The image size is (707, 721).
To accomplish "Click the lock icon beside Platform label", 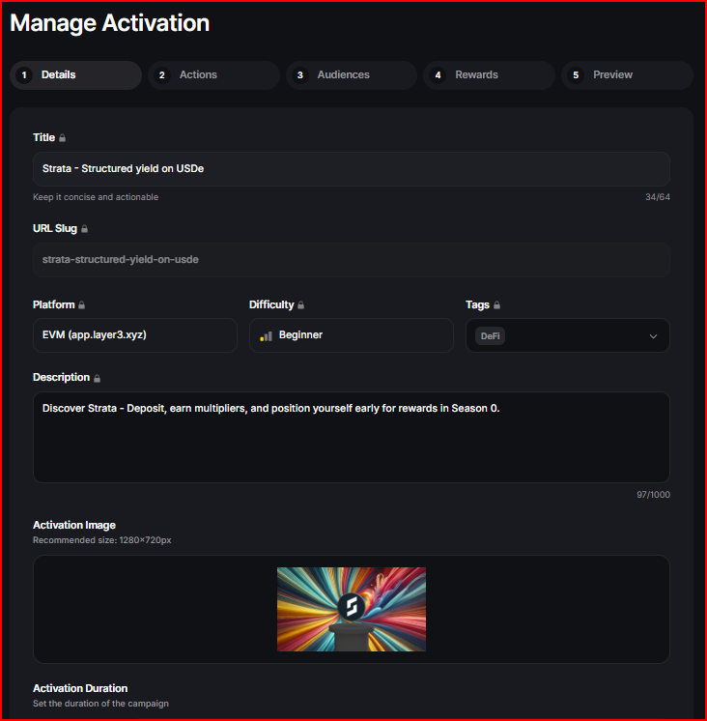I will coord(82,305).
